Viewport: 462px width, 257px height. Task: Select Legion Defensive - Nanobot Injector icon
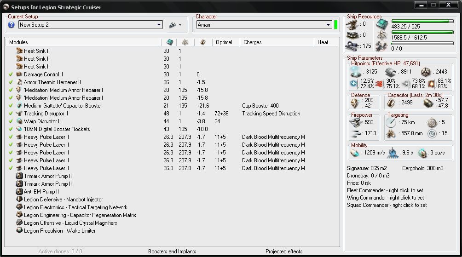click(x=19, y=199)
